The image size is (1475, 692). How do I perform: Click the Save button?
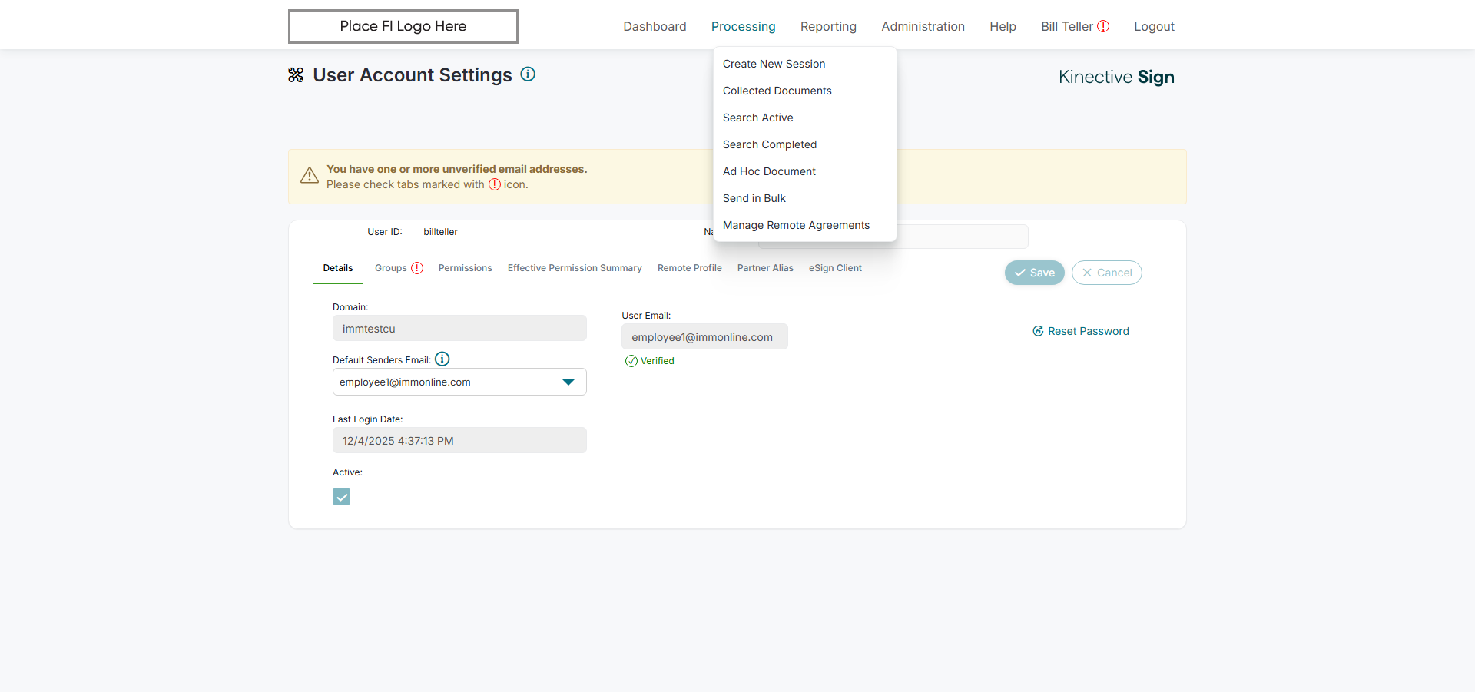click(1034, 273)
